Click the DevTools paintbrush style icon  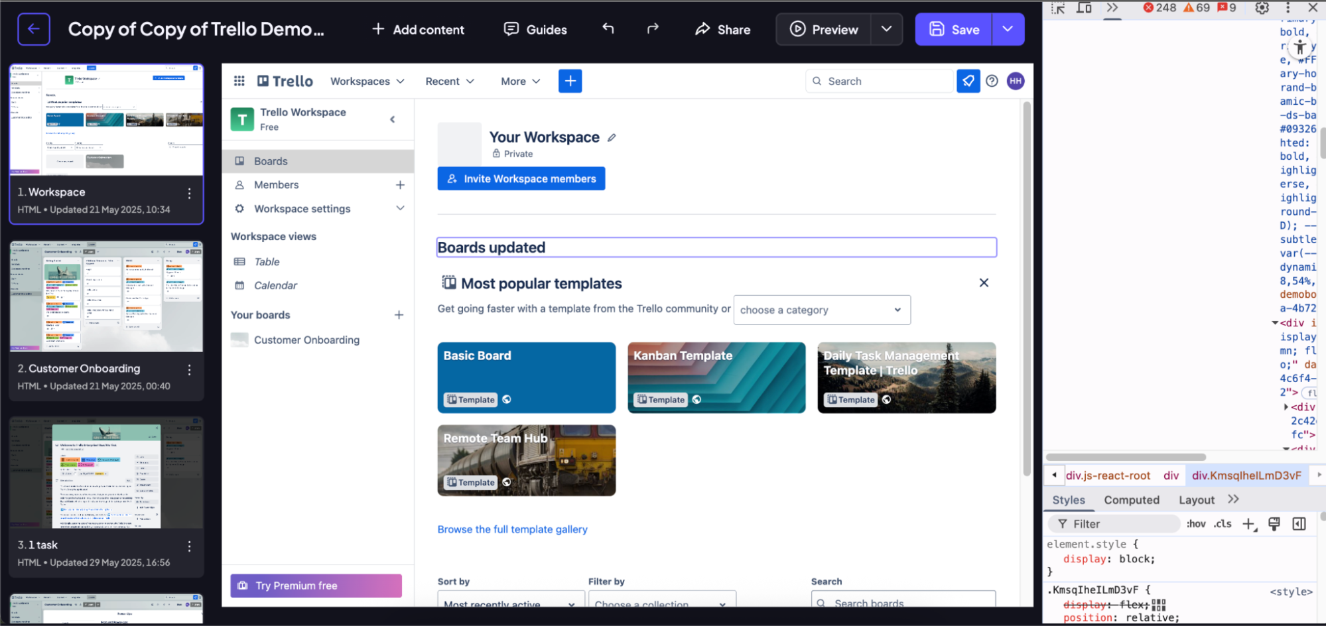click(1274, 524)
